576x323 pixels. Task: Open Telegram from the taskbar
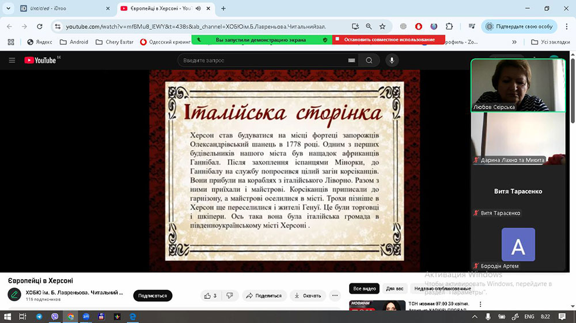click(39, 317)
